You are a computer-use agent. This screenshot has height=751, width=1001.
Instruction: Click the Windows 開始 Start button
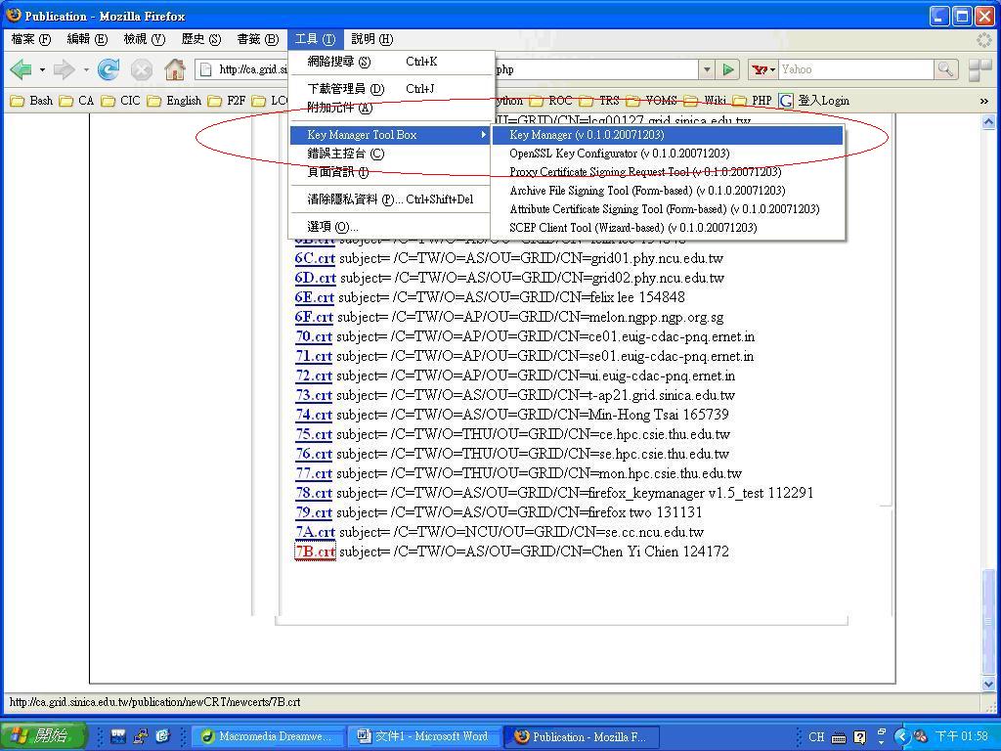coord(43,735)
